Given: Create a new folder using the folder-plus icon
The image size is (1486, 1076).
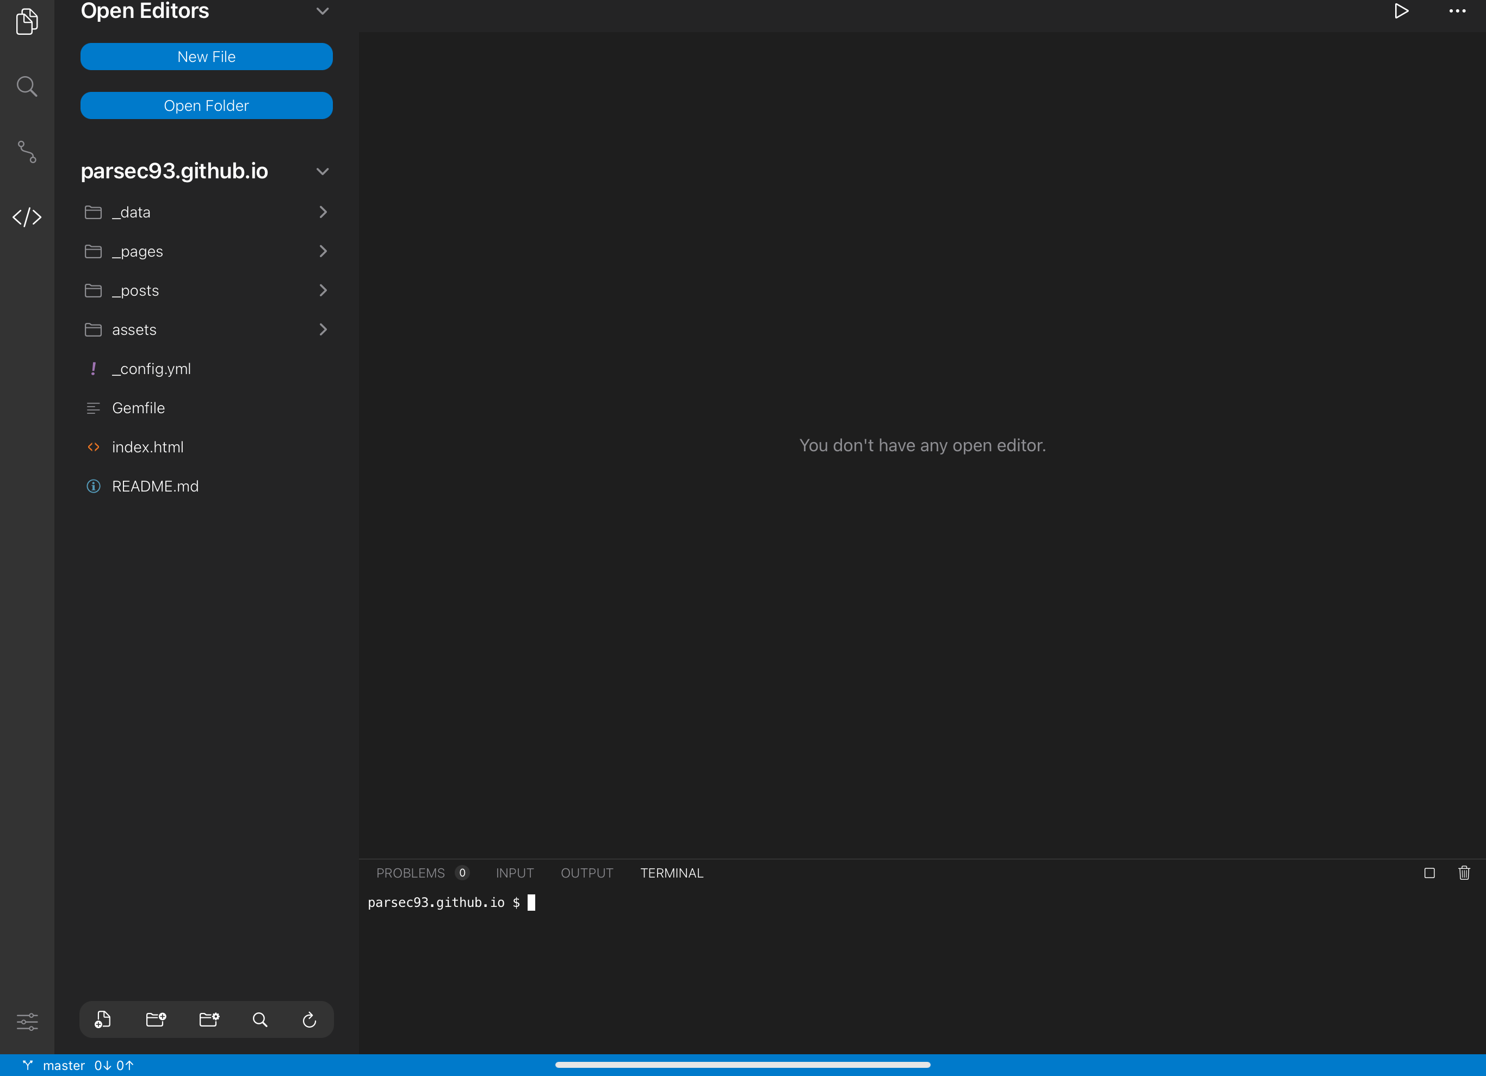Looking at the screenshot, I should [x=155, y=1019].
